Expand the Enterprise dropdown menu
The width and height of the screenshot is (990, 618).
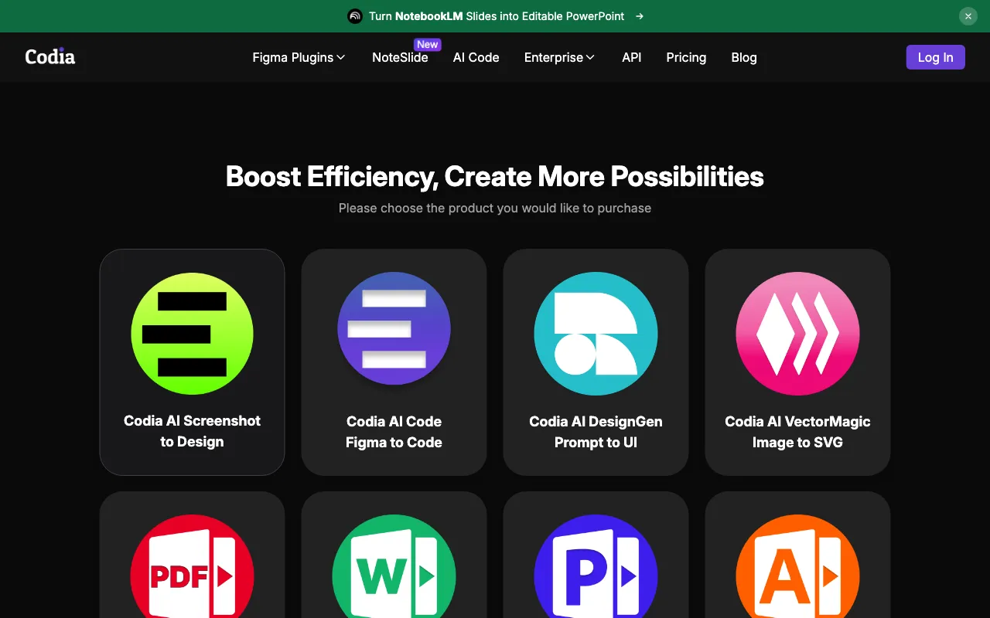click(x=559, y=57)
